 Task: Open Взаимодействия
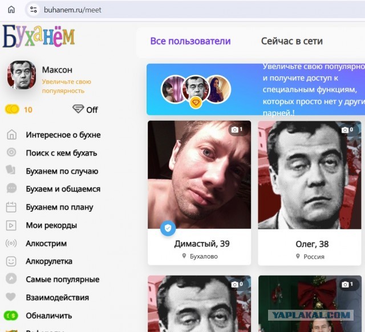click(x=57, y=298)
